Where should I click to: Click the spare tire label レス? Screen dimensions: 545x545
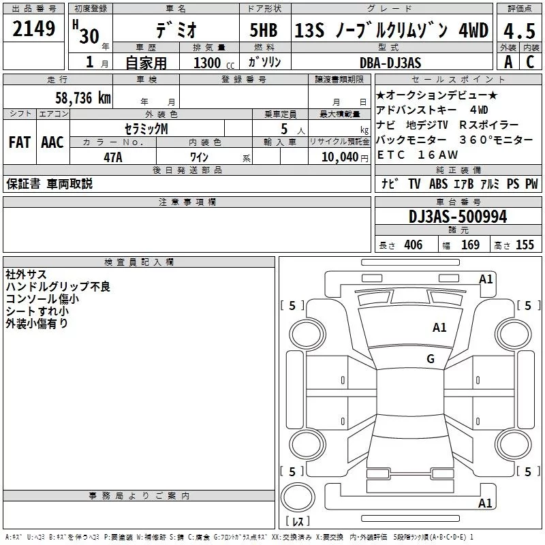298,521
